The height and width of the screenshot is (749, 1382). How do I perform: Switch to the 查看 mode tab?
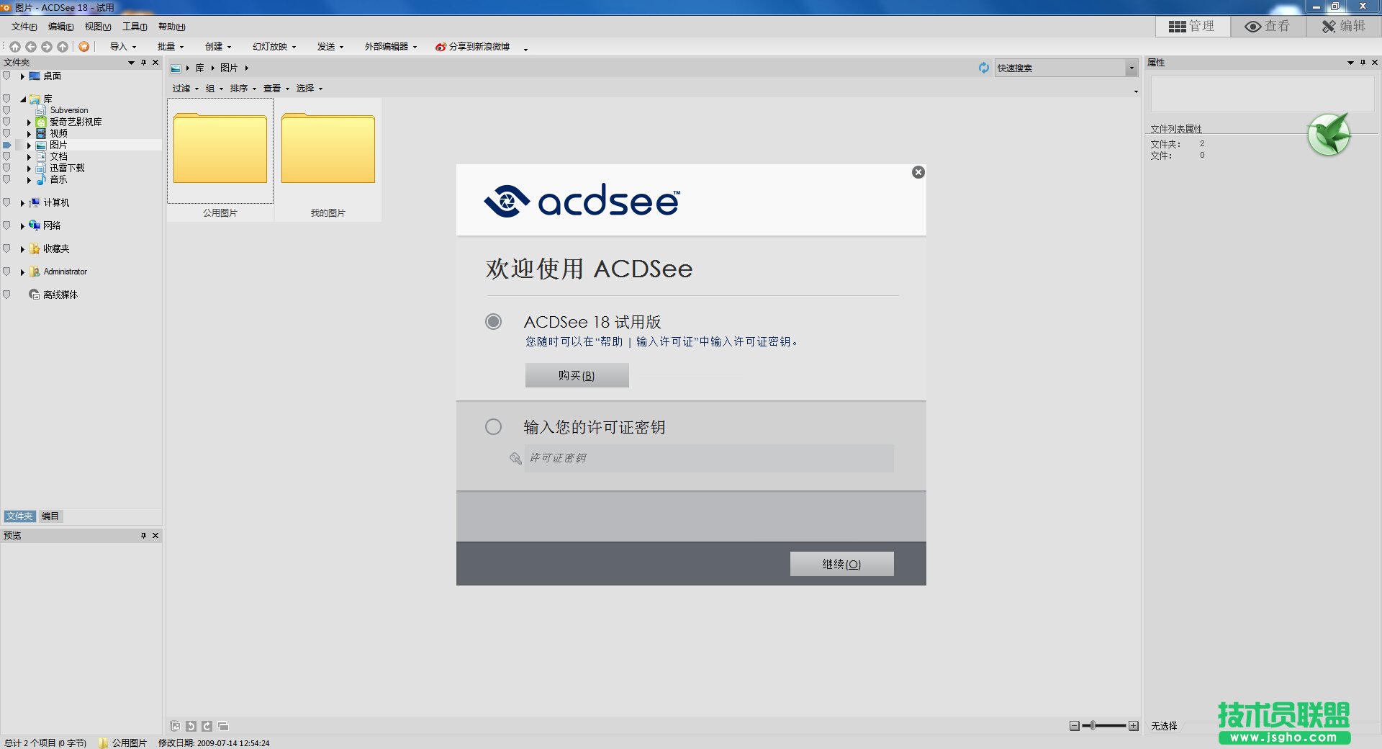click(x=1268, y=26)
